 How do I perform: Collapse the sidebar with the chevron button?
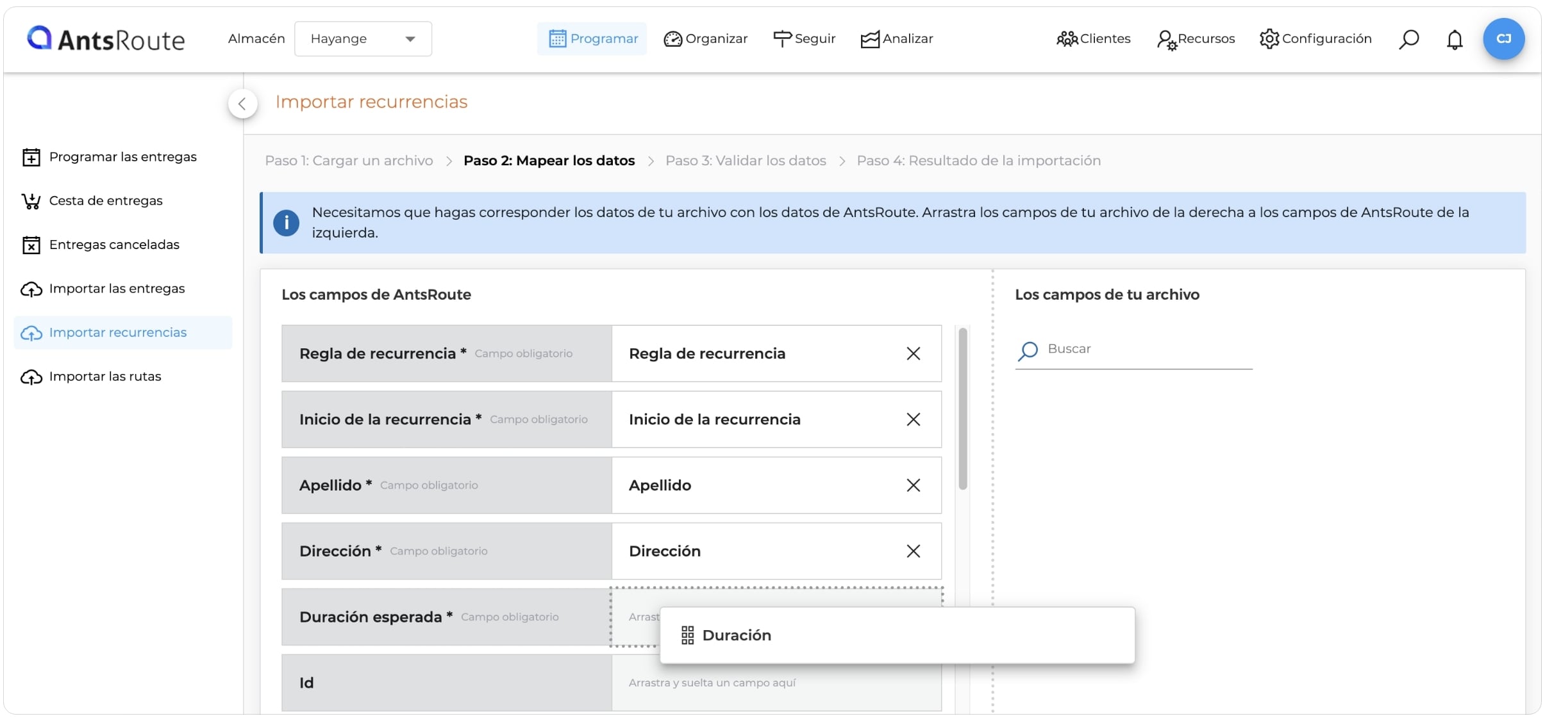click(x=242, y=104)
